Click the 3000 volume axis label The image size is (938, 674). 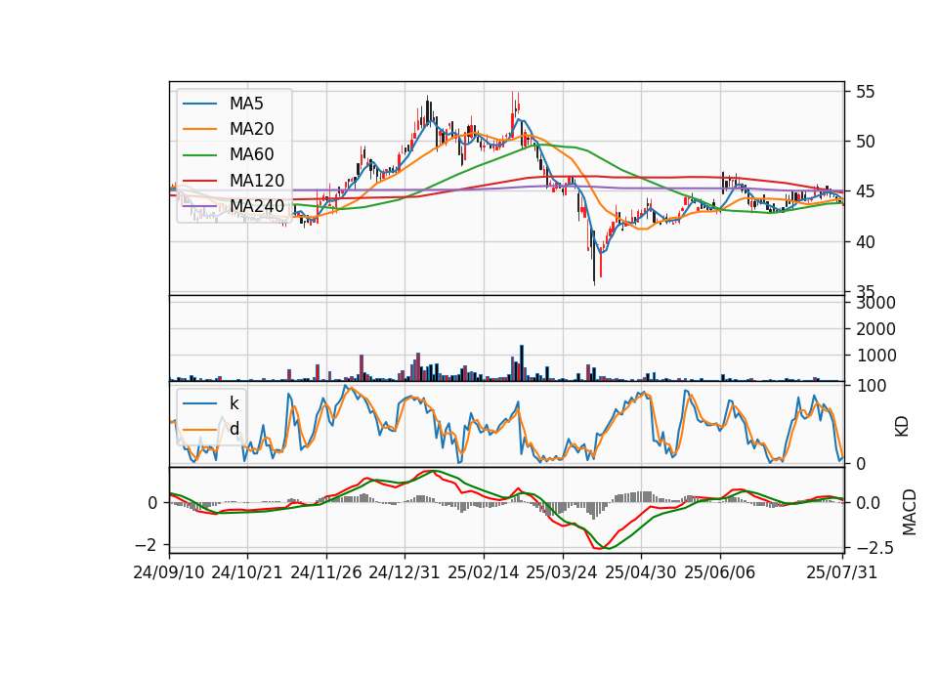tap(875, 303)
